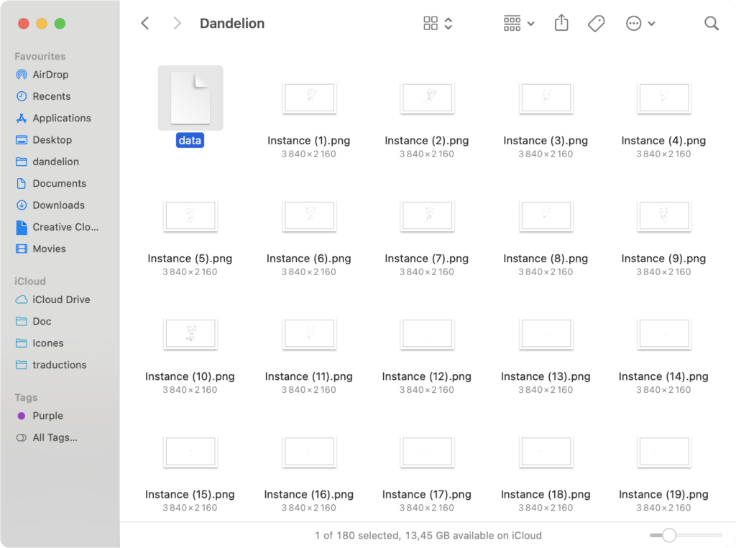Click the Edit Tags icon
Screen dimensions: 736x548
point(596,23)
